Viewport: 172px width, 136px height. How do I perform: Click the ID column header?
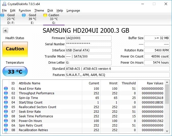(x=13, y=83)
